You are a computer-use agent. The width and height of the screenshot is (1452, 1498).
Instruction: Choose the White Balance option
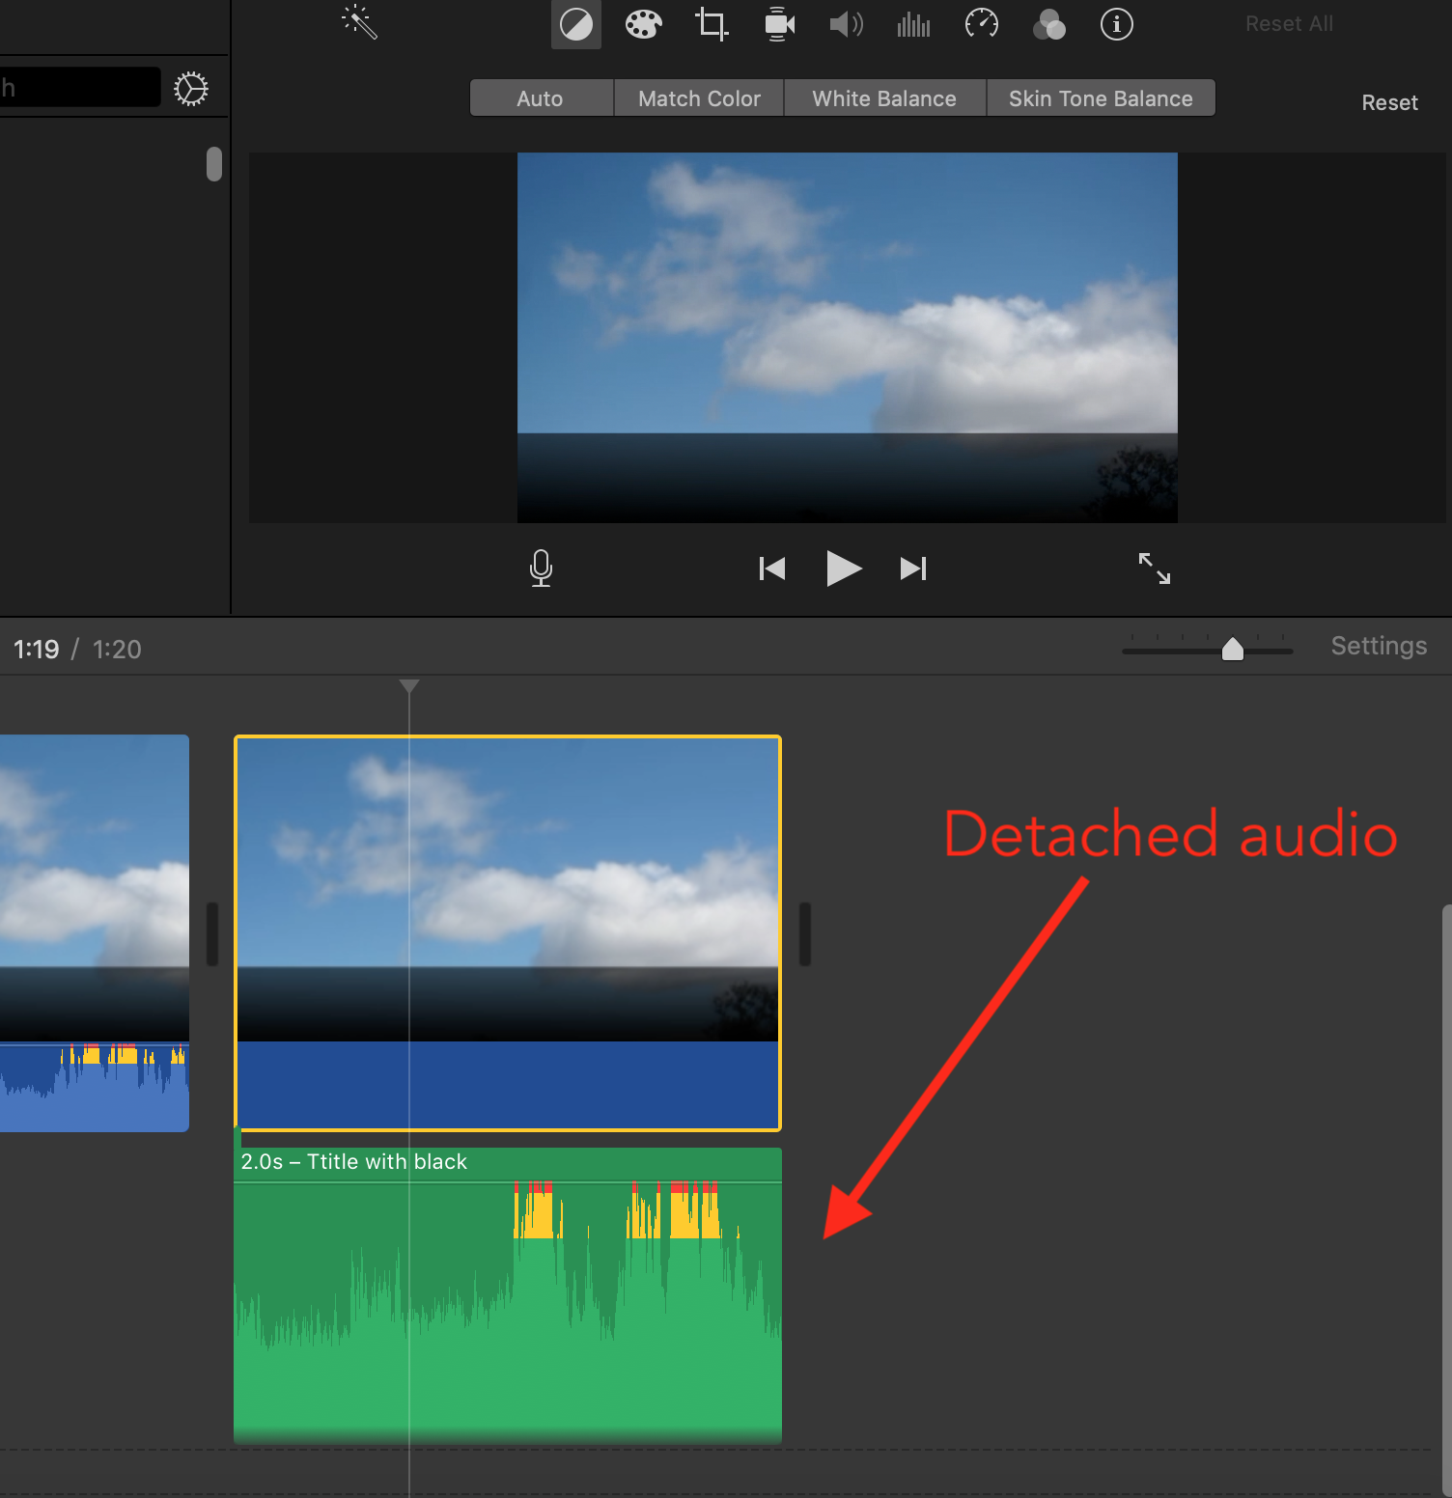click(x=884, y=98)
